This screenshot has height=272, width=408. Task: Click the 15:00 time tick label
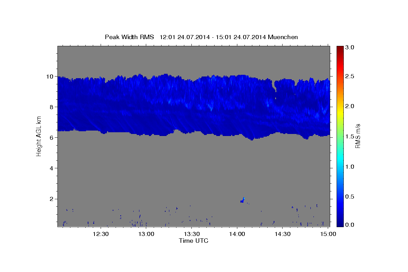tap(328, 234)
